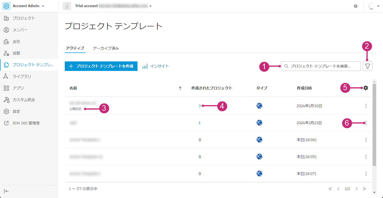Open カスタム統合 in the sidebar
Viewport: 383px width, 198px height.
coord(24,100)
